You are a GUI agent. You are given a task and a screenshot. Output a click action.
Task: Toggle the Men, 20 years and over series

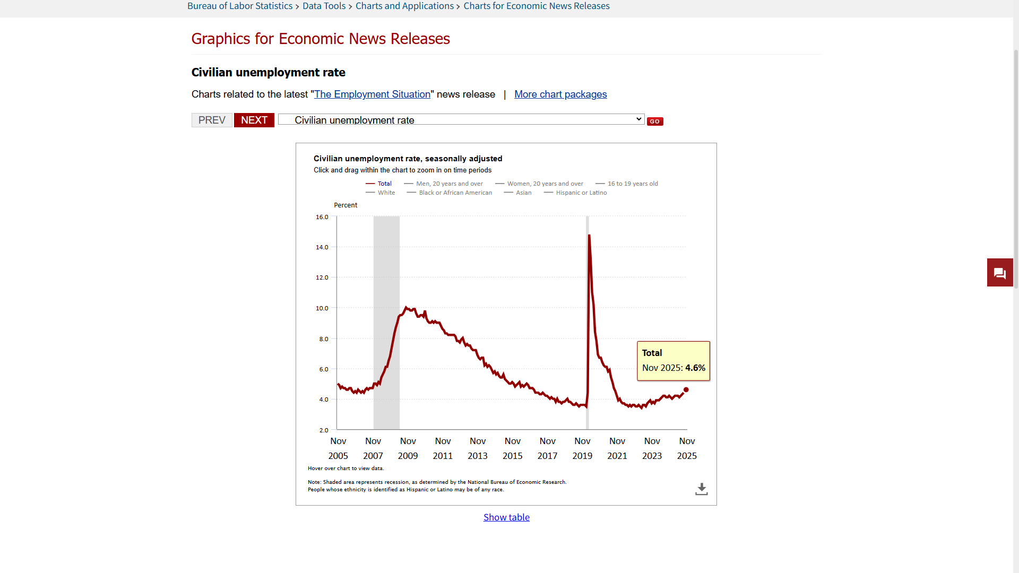tap(449, 184)
